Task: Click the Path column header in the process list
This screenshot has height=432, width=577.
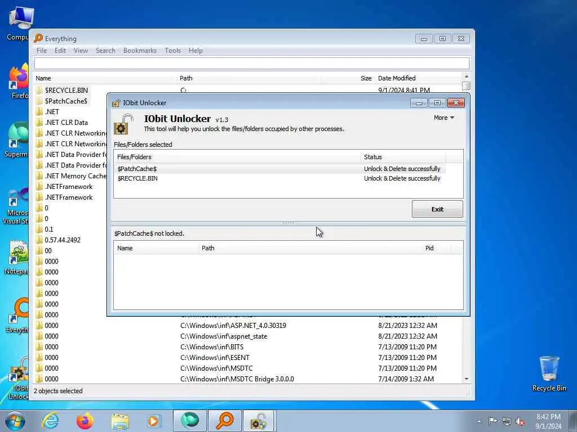Action: point(310,248)
